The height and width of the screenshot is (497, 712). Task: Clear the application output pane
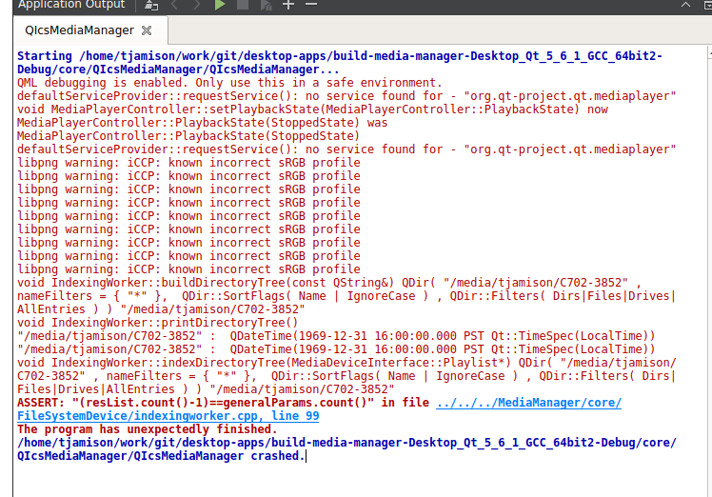(x=151, y=5)
